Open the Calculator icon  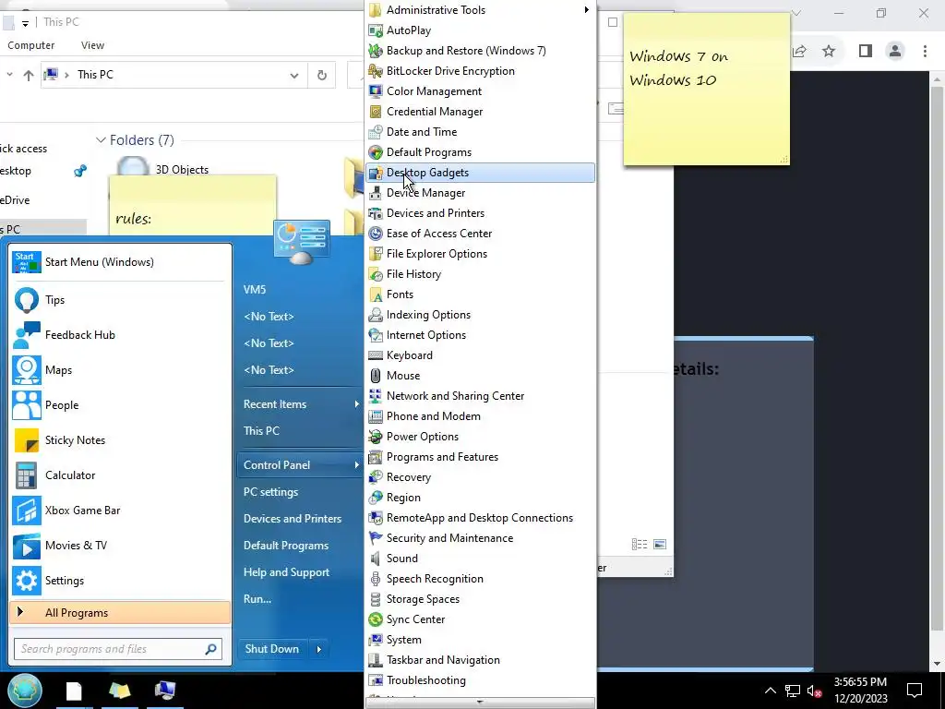[27, 475]
